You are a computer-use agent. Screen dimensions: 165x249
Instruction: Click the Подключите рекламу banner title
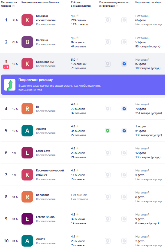pos(35,80)
